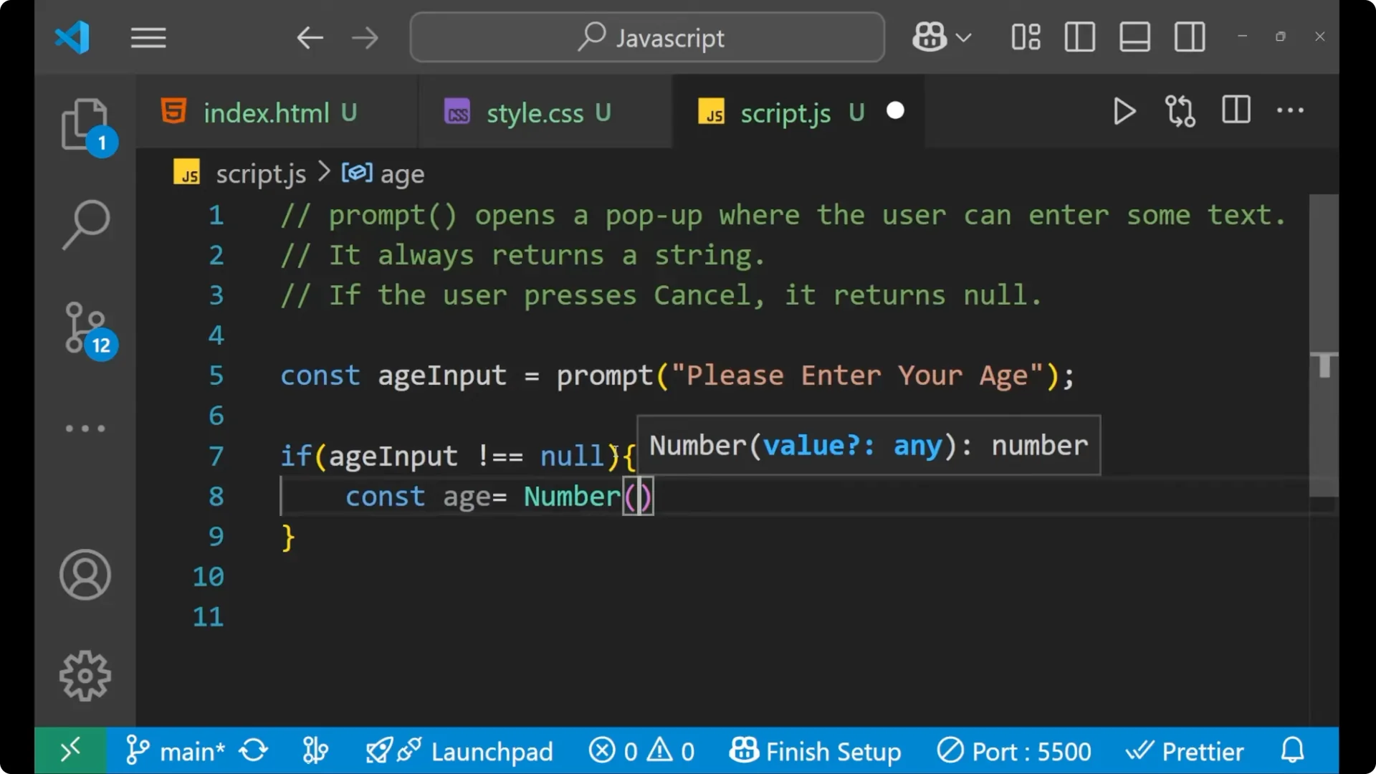
Task: Select the main* branch indicator
Action: (179, 750)
